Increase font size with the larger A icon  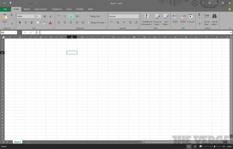[45, 17]
